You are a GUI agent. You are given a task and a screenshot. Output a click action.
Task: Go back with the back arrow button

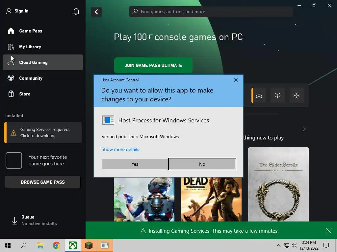point(96,12)
